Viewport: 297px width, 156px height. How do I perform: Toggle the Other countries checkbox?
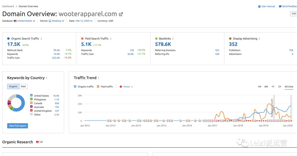click(x=31, y=114)
